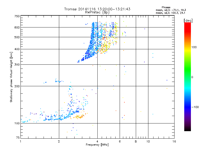This screenshot has height=154, width=205.
Task: Click the phase colorbar
Action: pos(188,76)
